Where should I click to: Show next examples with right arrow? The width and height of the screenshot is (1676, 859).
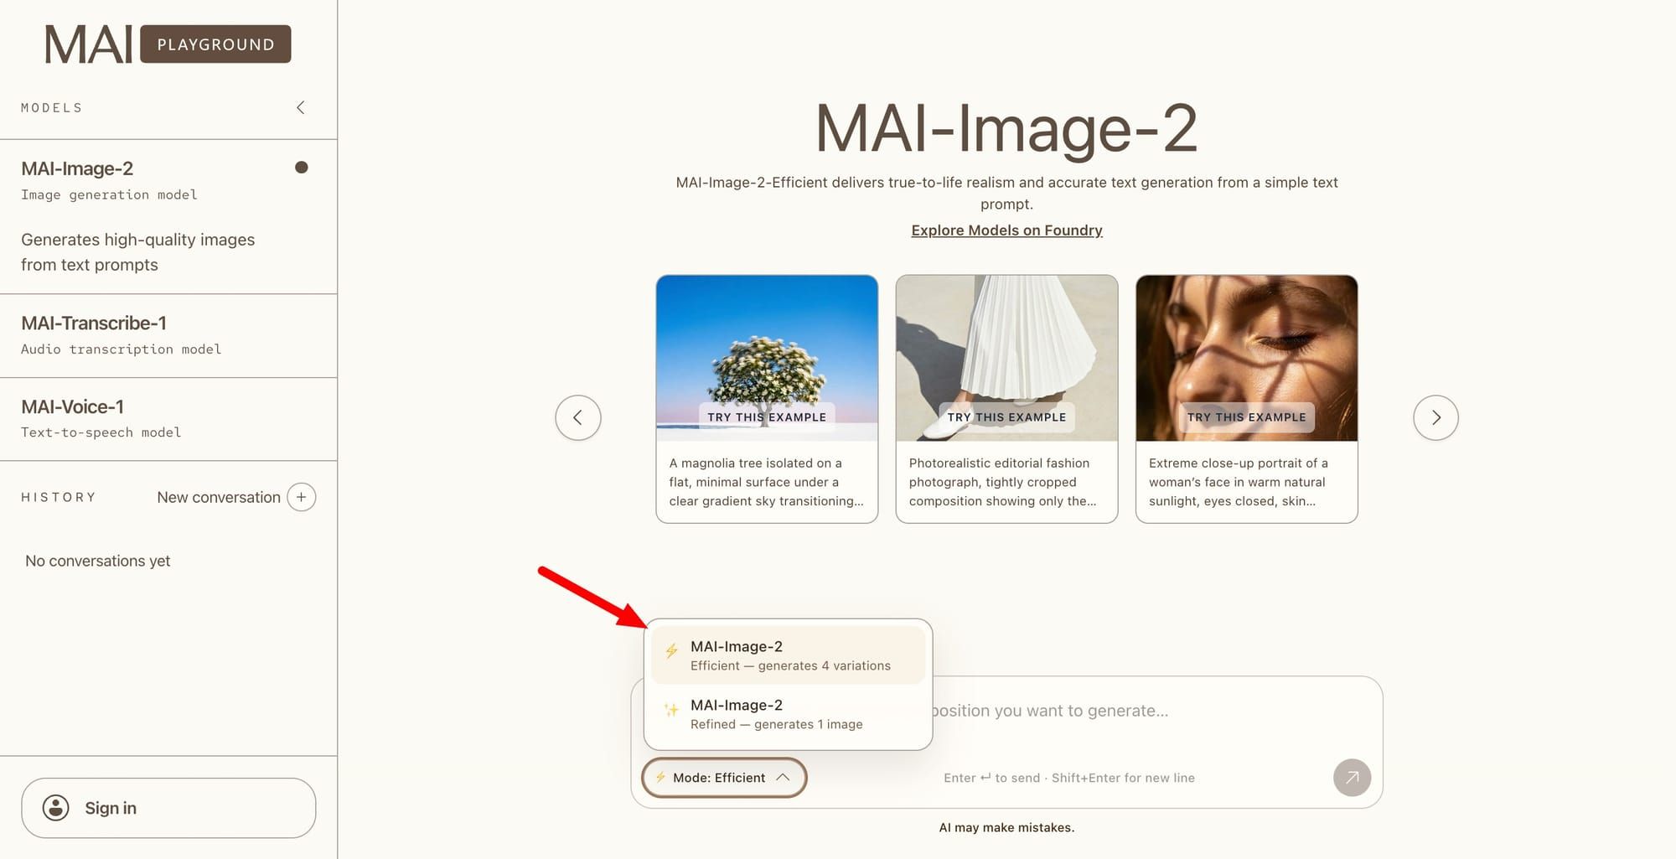1435,417
